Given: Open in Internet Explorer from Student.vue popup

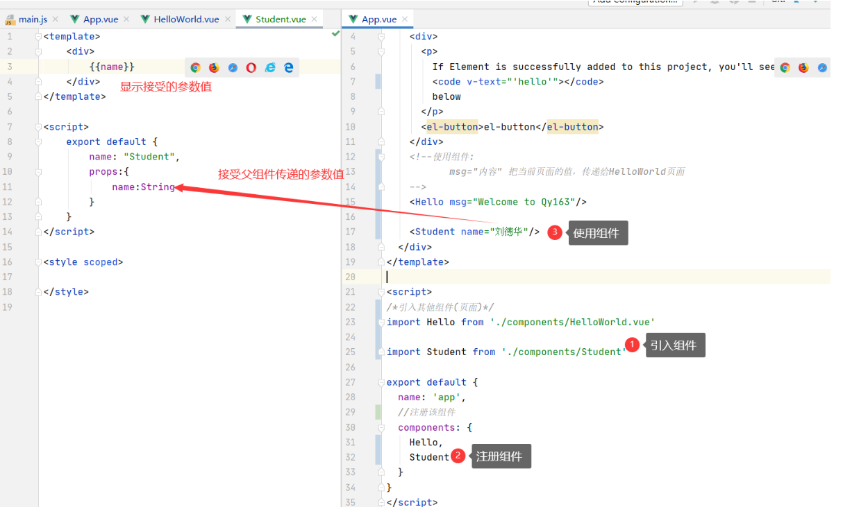Looking at the screenshot, I should (270, 67).
